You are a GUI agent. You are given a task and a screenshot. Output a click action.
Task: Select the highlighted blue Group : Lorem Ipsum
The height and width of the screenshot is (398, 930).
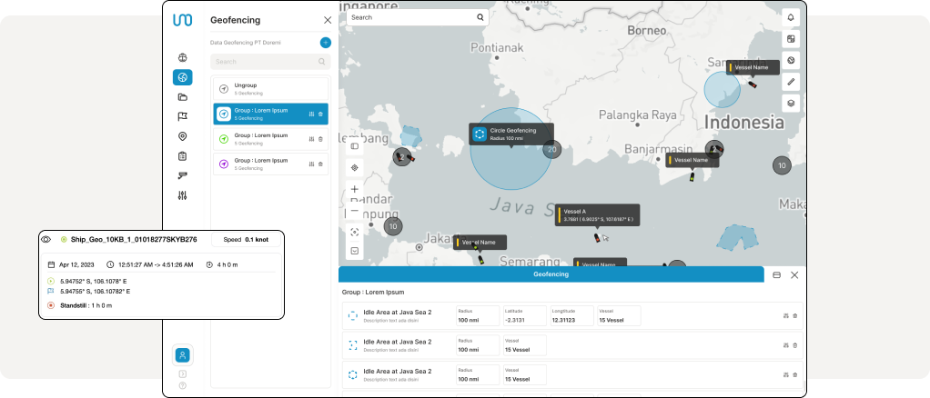point(270,114)
